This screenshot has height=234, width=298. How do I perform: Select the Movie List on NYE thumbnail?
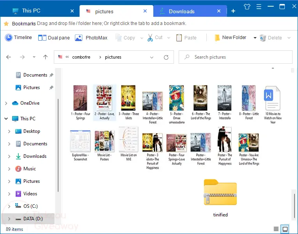pyautogui.click(x=129, y=144)
